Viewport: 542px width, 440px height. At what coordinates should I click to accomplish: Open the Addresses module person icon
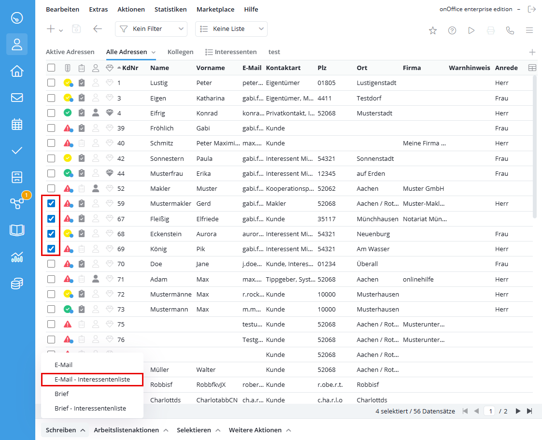click(x=17, y=44)
